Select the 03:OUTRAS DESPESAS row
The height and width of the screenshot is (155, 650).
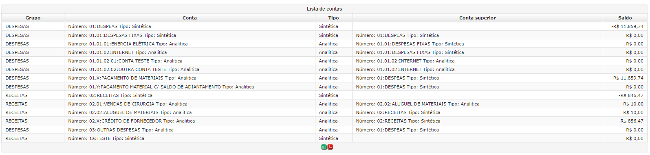click(324, 130)
